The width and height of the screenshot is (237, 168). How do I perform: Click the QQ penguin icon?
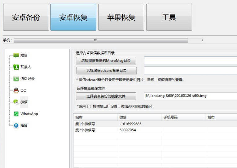pyautogui.click(x=16, y=90)
